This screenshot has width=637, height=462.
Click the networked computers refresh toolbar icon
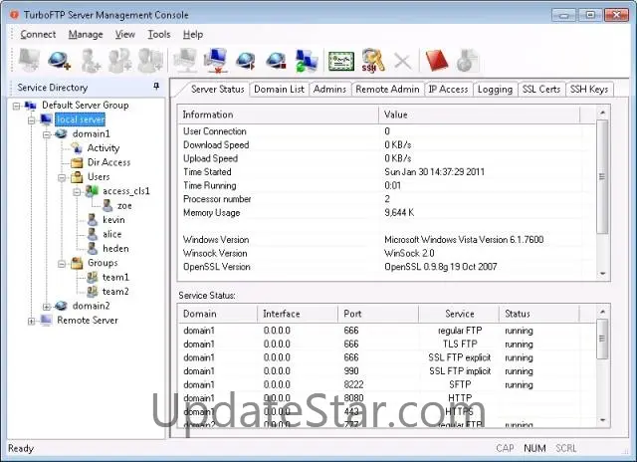point(307,62)
